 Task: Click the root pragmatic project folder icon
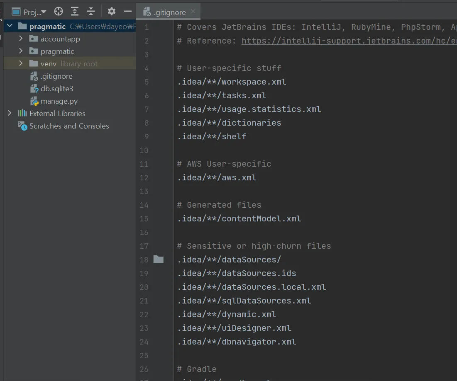point(22,26)
